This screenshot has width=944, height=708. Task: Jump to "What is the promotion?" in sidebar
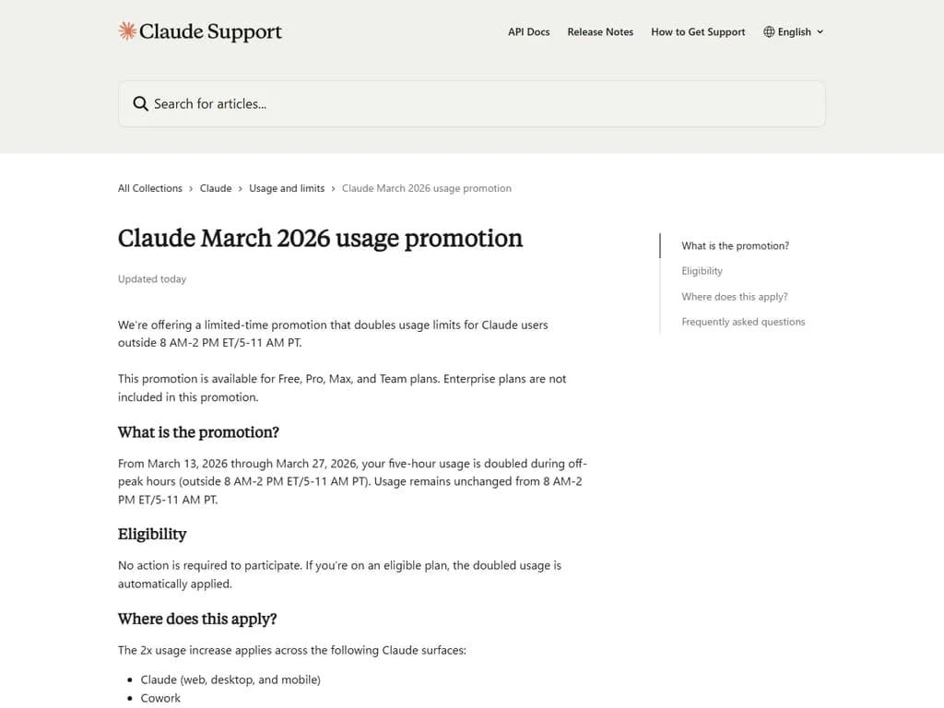[x=735, y=245]
